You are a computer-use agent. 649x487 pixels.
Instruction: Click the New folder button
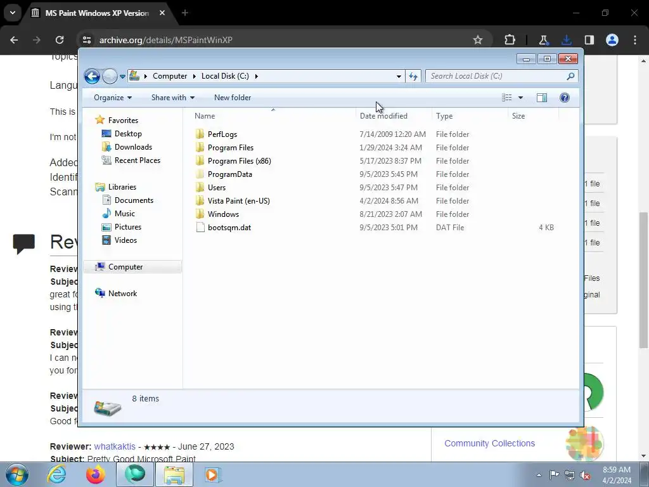tap(233, 98)
